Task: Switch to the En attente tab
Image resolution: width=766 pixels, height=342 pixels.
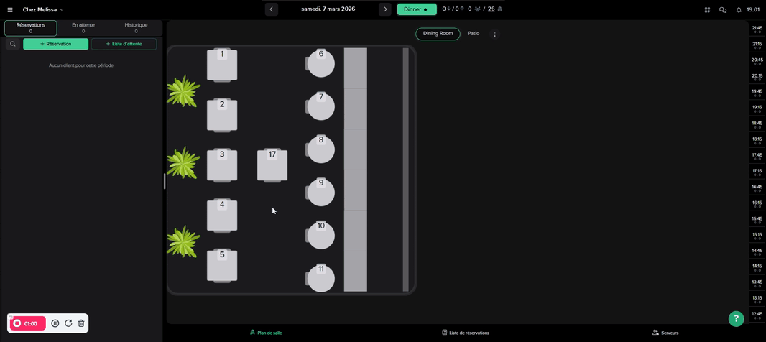Action: (x=83, y=28)
